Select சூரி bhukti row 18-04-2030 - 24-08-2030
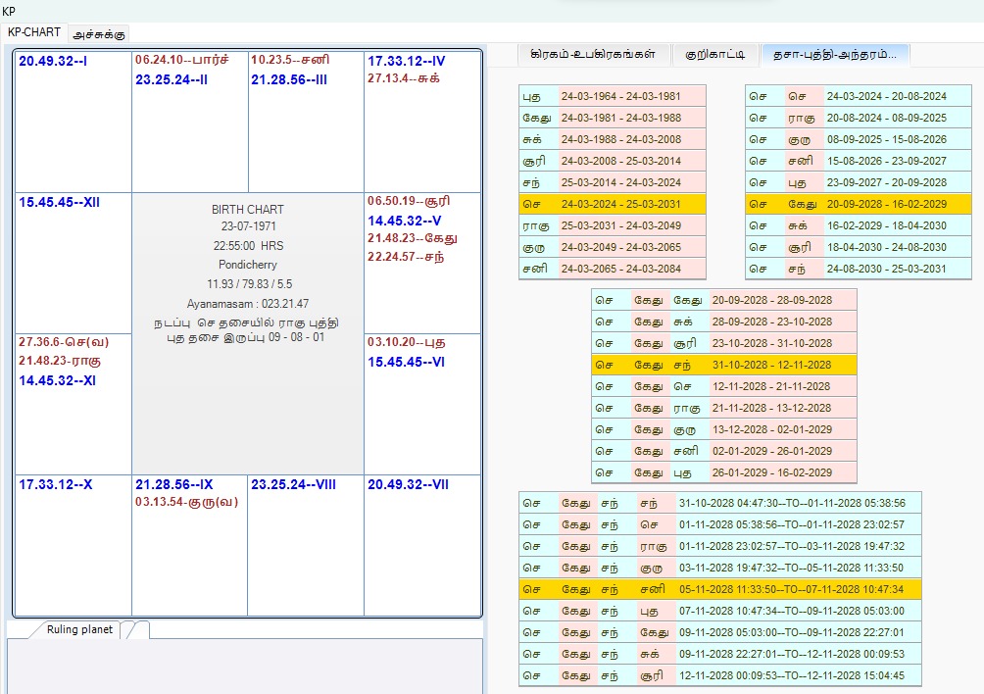Screen dimensions: 984x694 click(x=859, y=247)
